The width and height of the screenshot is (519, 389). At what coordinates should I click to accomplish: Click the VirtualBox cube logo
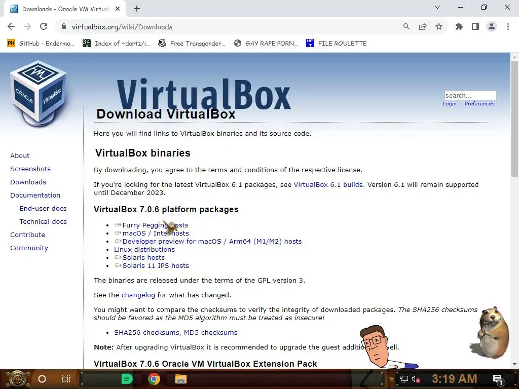click(38, 94)
